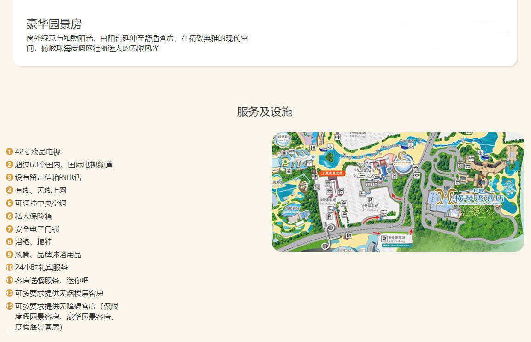Click the number 13 bullet for 无障碍客房
Screen dimensions: 531x342
pos(9,306)
